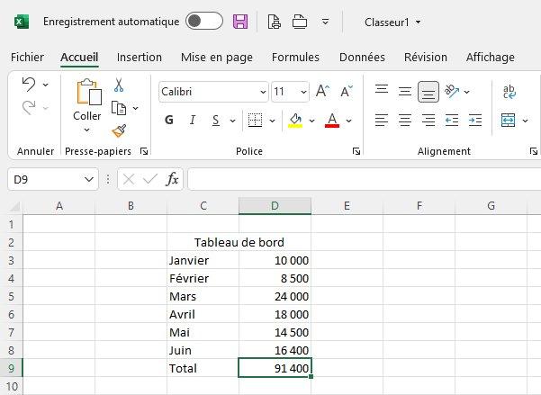Image resolution: width=541 pixels, height=395 pixels.
Task: Open the Presse-papiers dialog launcher
Action: pyautogui.click(x=144, y=151)
